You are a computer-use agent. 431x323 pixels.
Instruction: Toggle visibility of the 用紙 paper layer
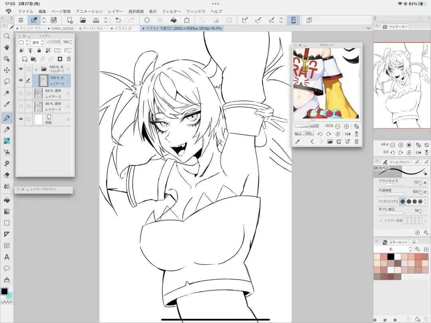[21, 119]
